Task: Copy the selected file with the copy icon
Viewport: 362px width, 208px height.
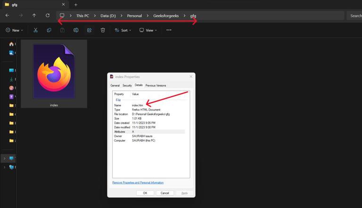Action: 49,30
